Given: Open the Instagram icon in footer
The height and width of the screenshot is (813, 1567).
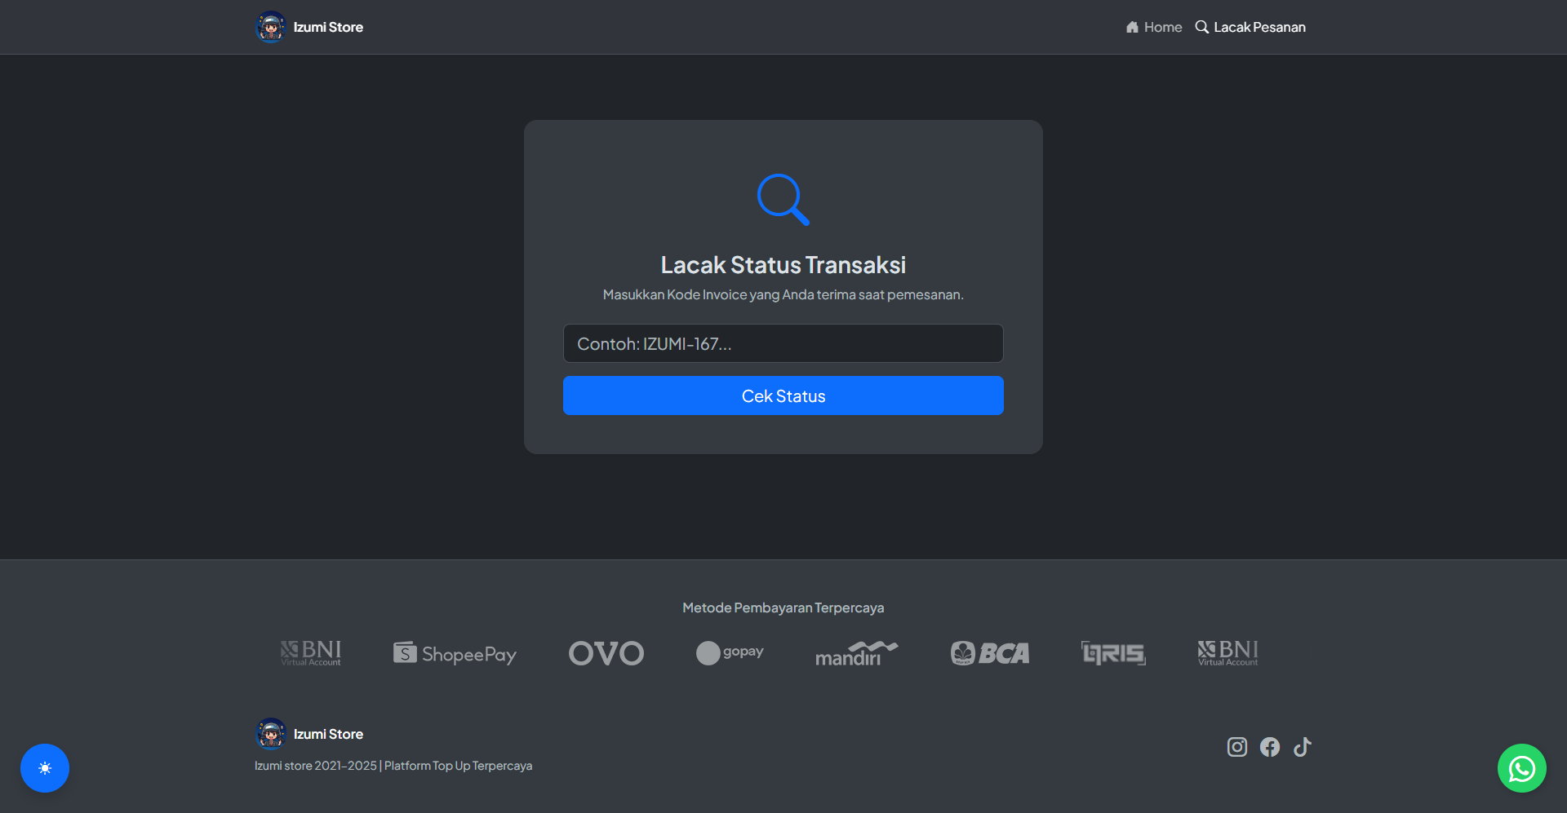Looking at the screenshot, I should pos(1237,747).
